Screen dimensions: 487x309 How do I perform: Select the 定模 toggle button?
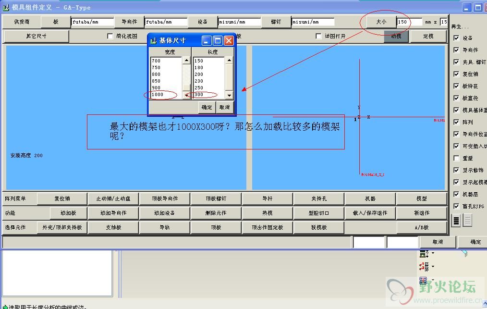click(x=428, y=36)
